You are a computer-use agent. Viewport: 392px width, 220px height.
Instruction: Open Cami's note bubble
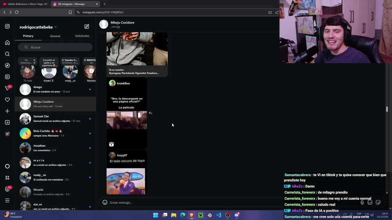(x=49, y=70)
